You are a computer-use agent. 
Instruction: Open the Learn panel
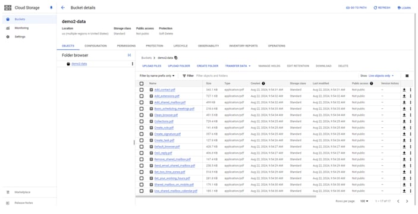(x=404, y=8)
